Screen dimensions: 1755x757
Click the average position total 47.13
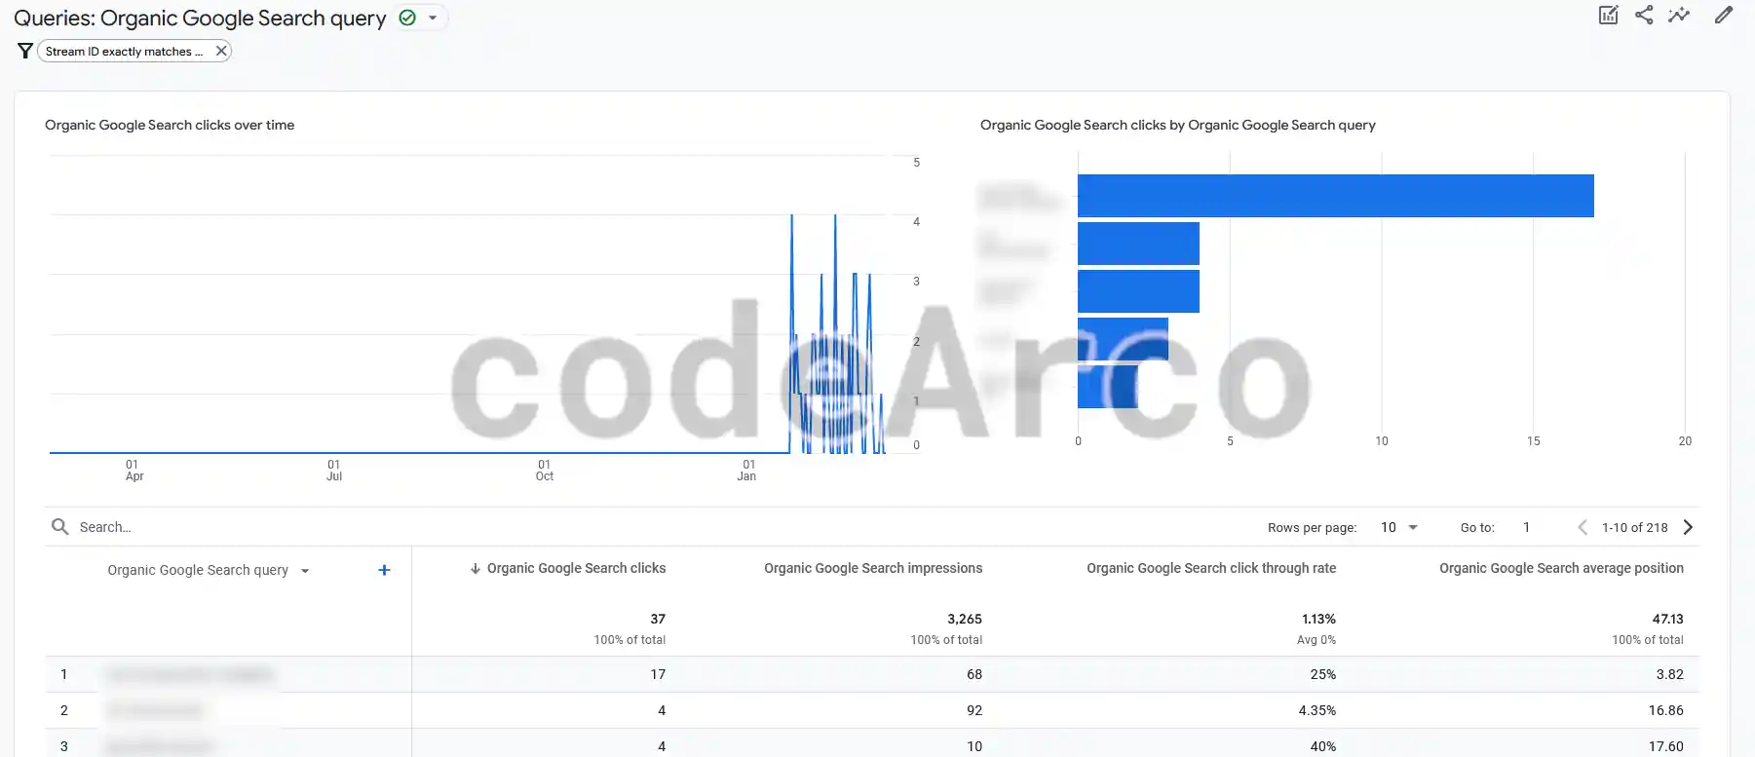1667,619
